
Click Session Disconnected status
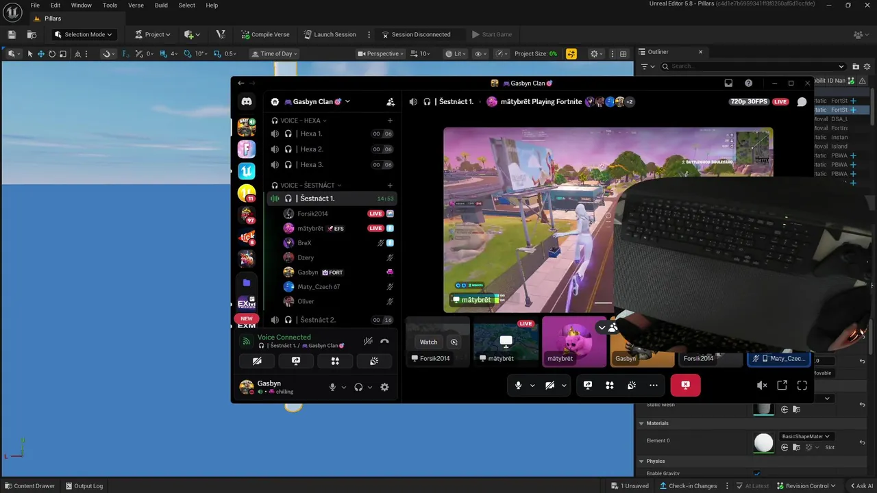point(416,34)
